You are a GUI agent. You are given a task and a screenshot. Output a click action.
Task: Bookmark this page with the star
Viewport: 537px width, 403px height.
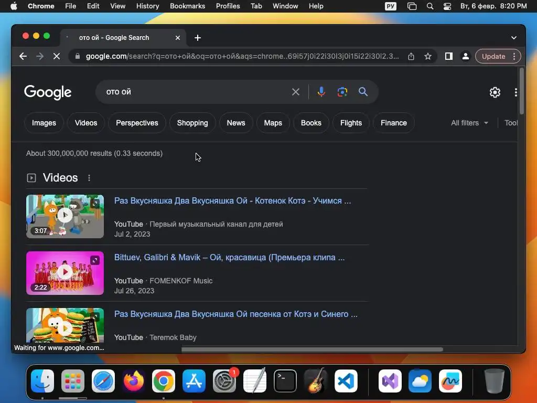point(428,56)
